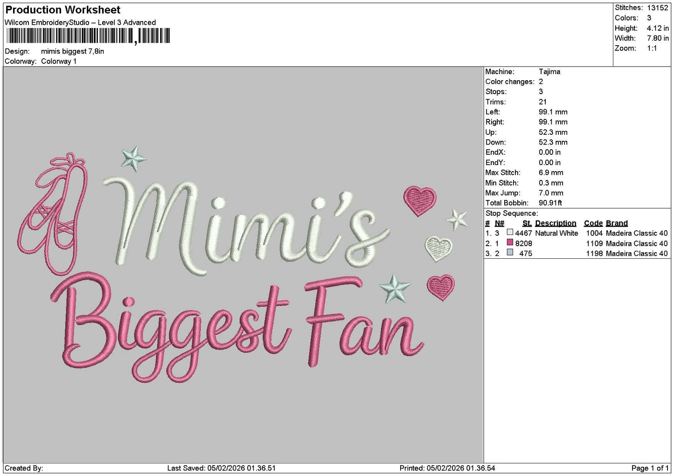This screenshot has height=476, width=674.
Task: Click the barcode under the title
Action: pos(89,36)
